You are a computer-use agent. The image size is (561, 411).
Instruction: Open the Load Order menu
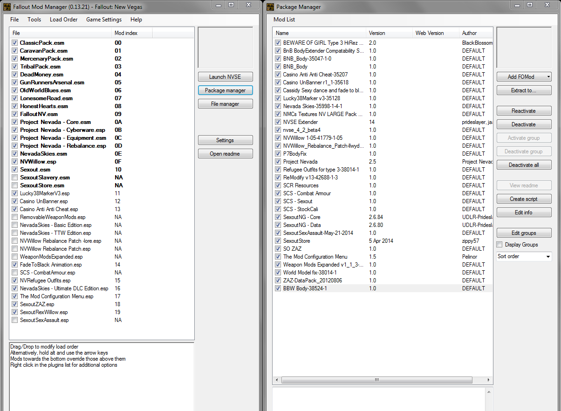pos(63,20)
